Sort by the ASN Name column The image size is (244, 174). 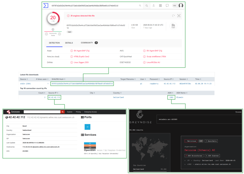tap(182, 93)
